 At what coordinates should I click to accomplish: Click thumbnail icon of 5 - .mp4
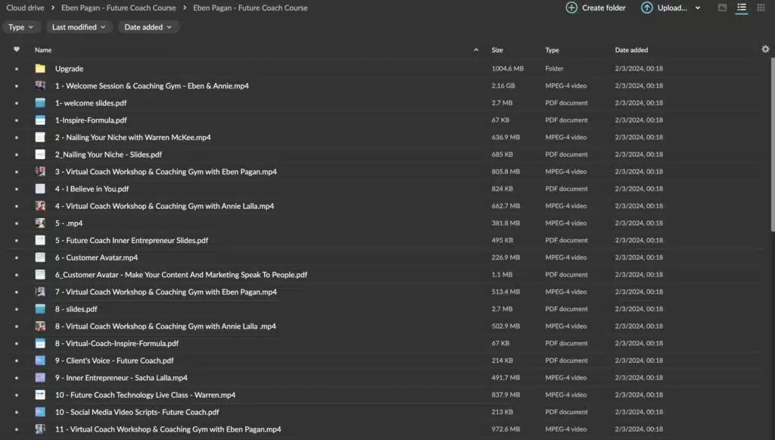pyautogui.click(x=40, y=223)
